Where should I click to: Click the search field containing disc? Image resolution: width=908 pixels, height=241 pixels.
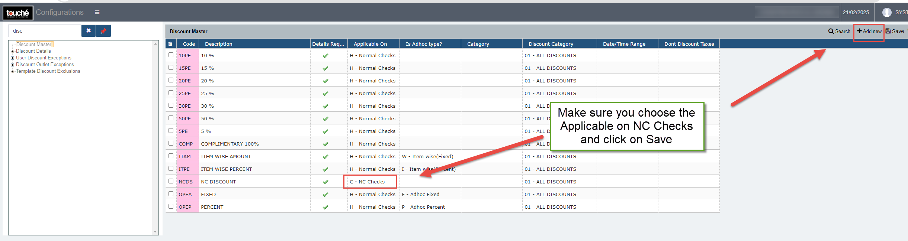(45, 31)
